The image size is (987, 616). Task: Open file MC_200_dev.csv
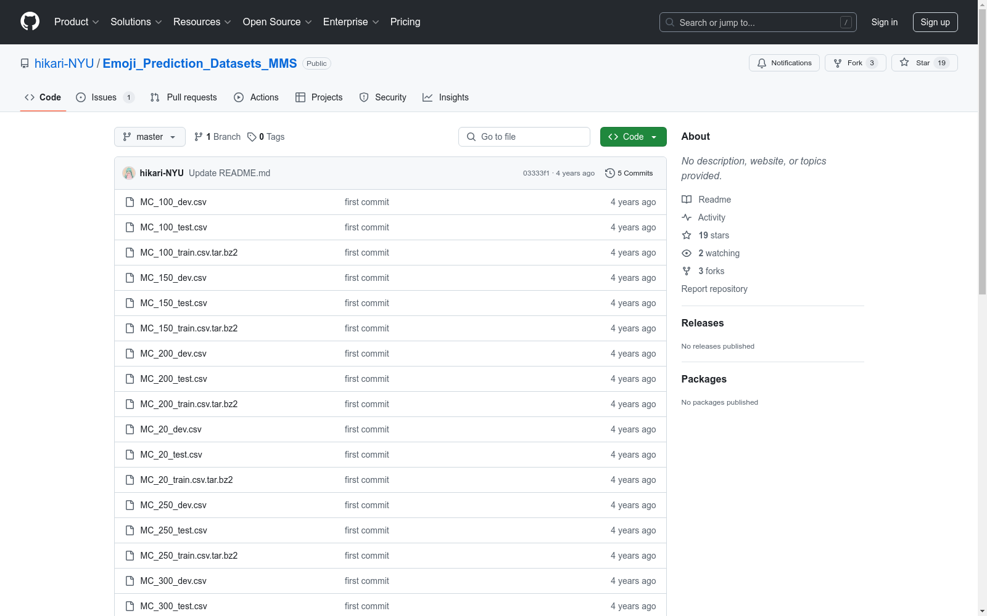click(173, 354)
